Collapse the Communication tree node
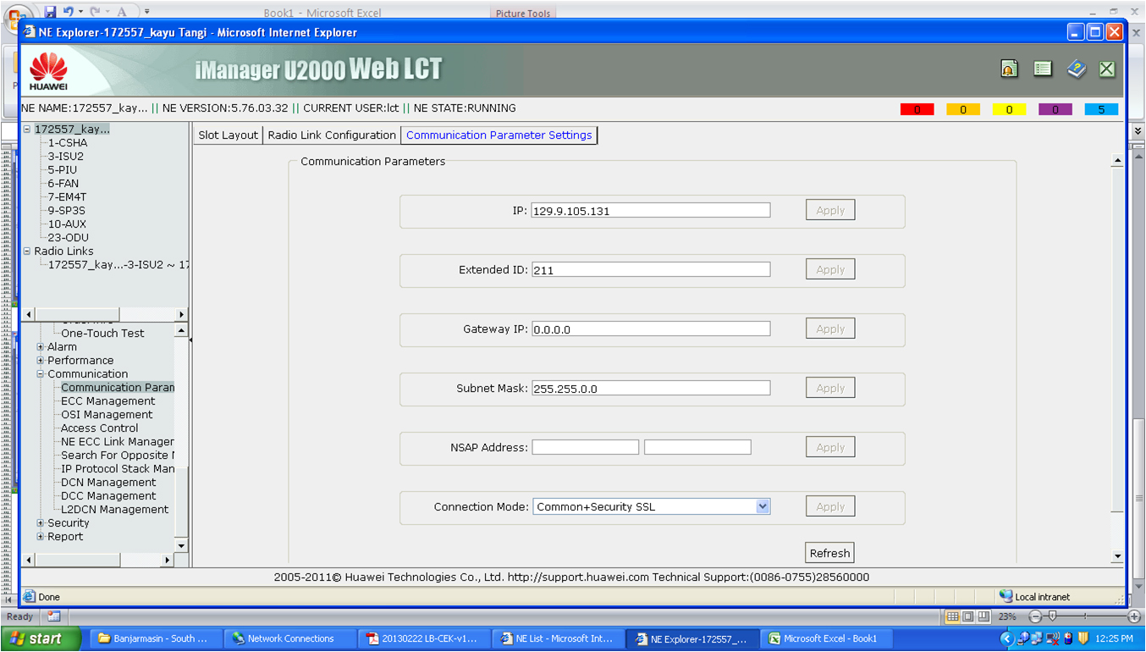The width and height of the screenshot is (1146, 652). coord(40,373)
